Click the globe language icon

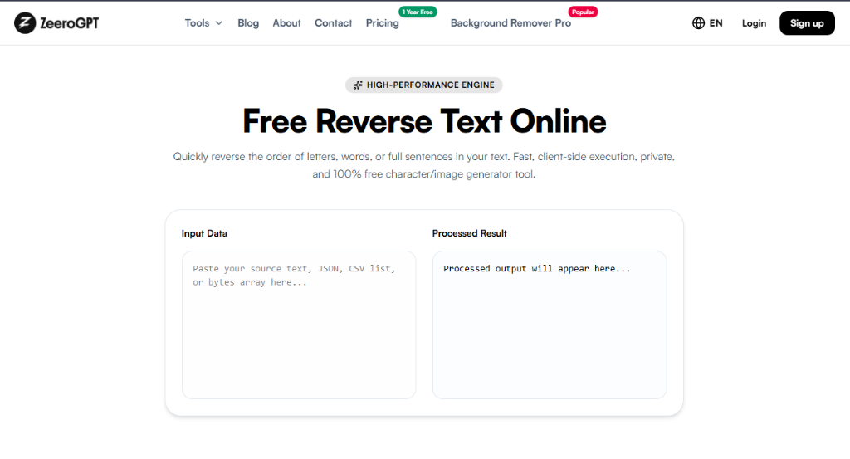(698, 22)
